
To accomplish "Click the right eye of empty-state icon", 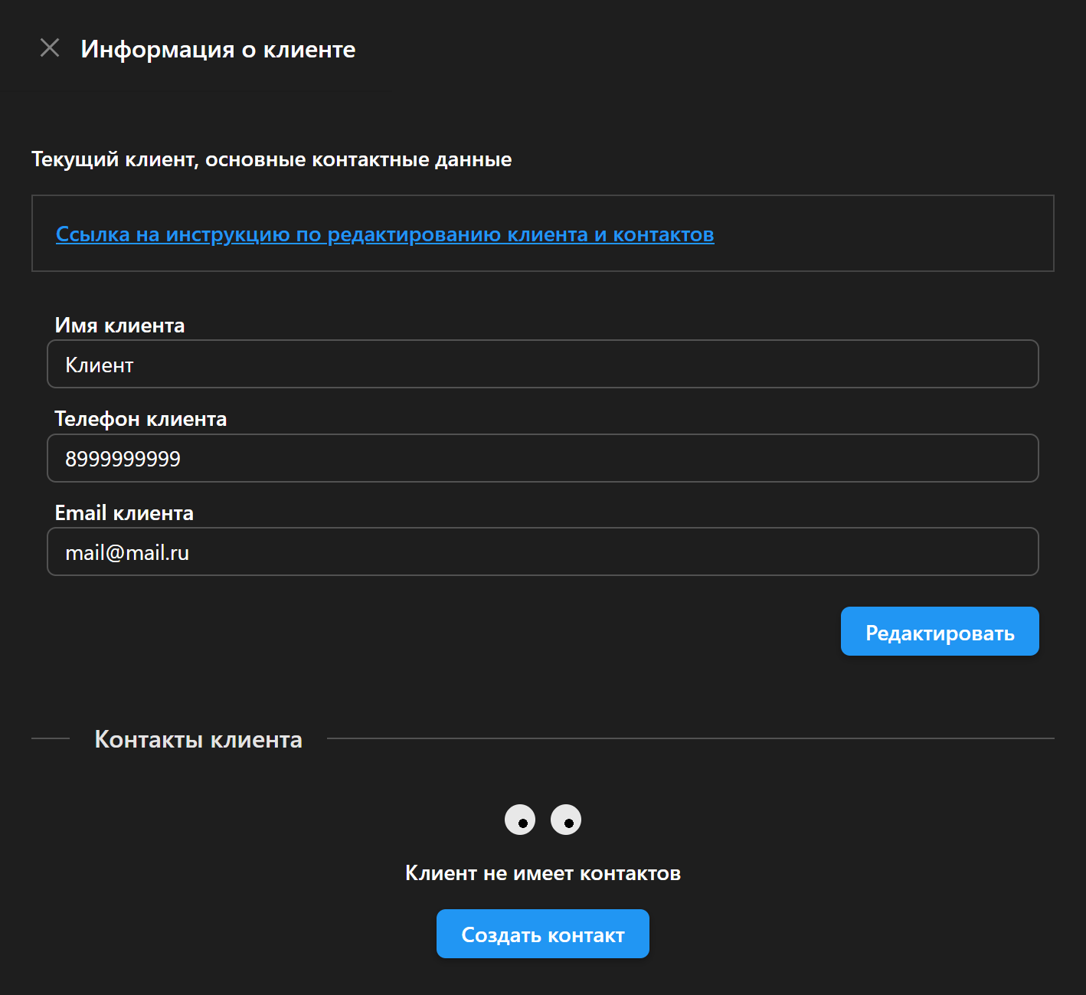I will [x=566, y=820].
